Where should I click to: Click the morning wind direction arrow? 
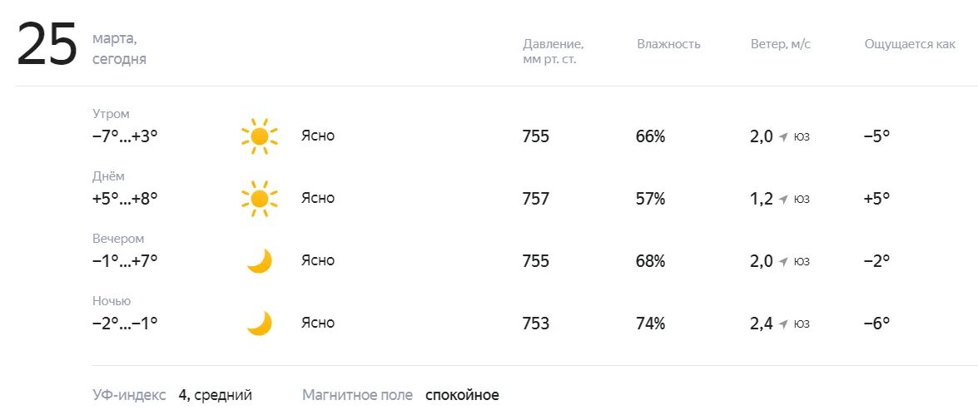784,136
